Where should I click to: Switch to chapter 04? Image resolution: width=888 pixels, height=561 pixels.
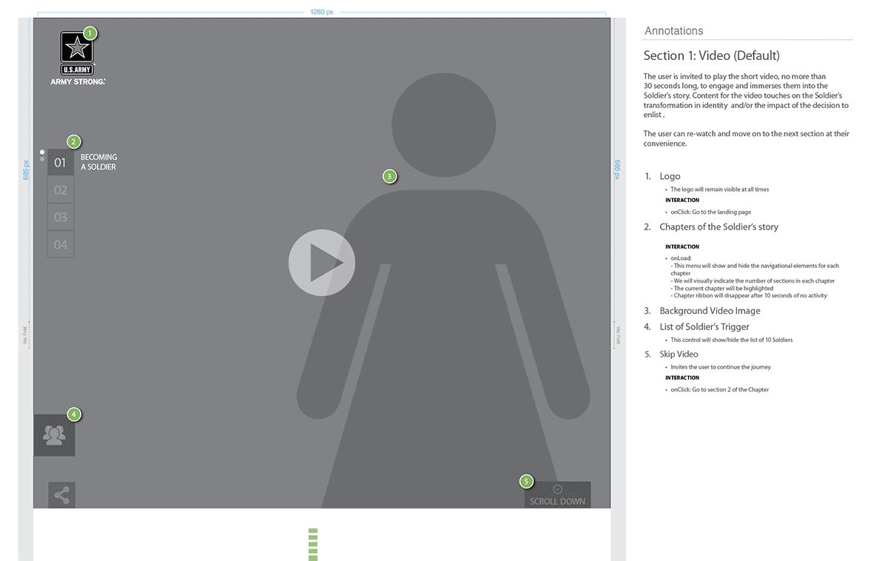61,245
